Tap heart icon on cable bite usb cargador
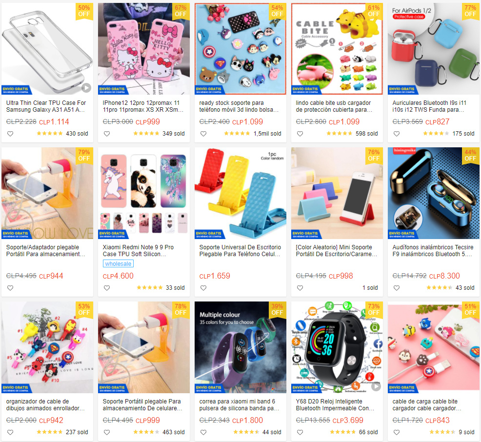This screenshot has width=481, height=442. click(x=300, y=134)
